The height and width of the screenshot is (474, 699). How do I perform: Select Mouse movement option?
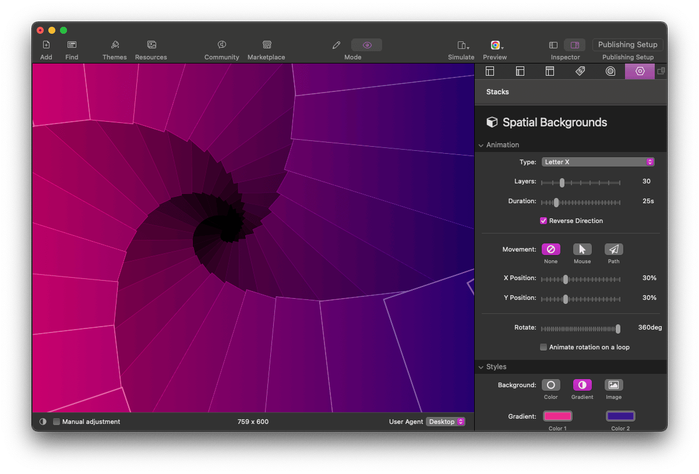(x=582, y=249)
